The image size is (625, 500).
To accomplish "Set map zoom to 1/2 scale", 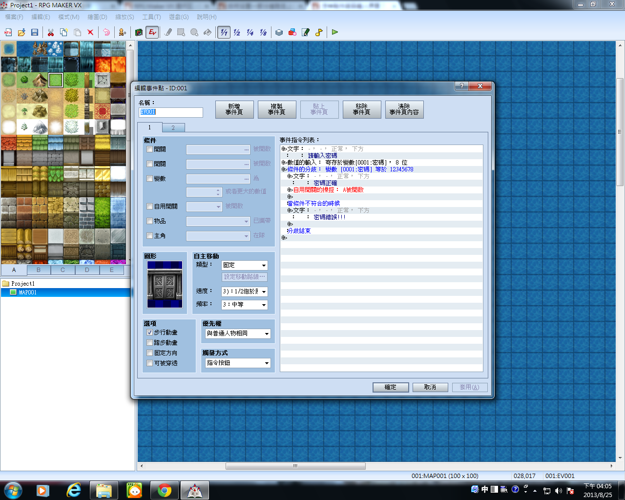I will click(237, 32).
